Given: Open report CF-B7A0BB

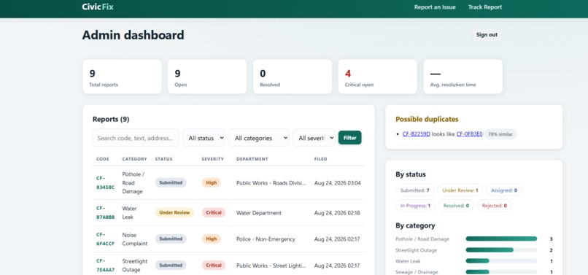Looking at the screenshot, I should pos(105,213).
